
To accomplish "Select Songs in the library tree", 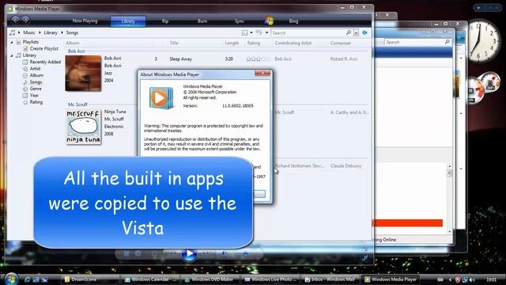I will pos(36,82).
